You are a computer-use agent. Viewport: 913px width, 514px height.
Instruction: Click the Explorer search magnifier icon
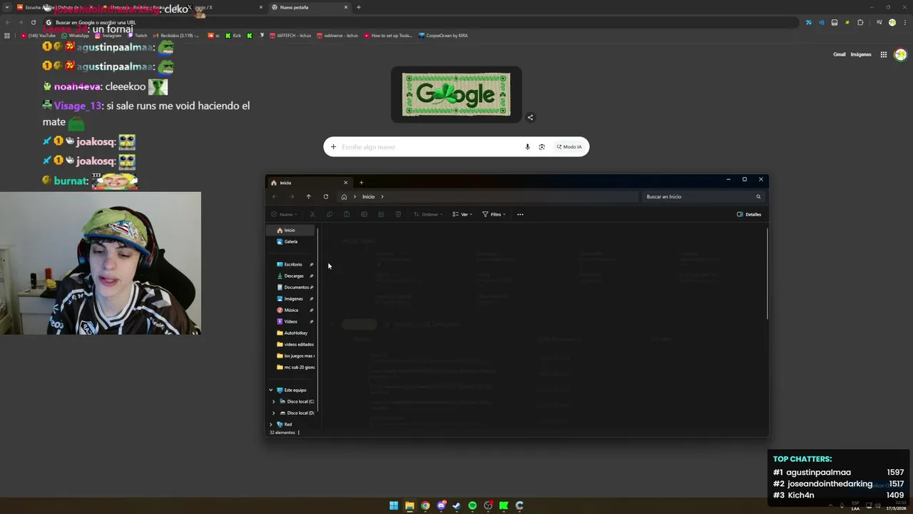pos(758,196)
